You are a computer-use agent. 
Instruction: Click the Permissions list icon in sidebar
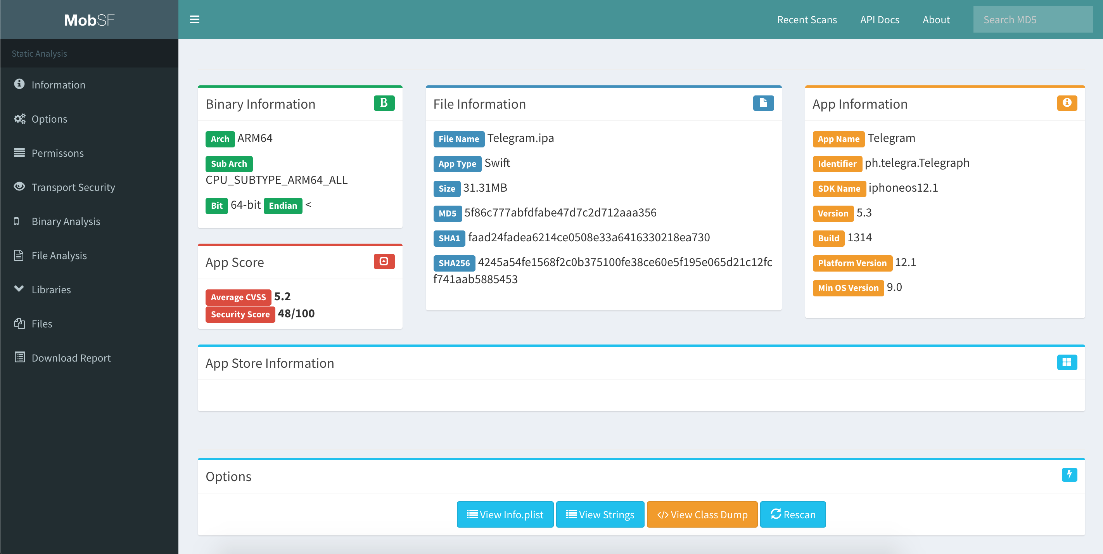pos(19,152)
